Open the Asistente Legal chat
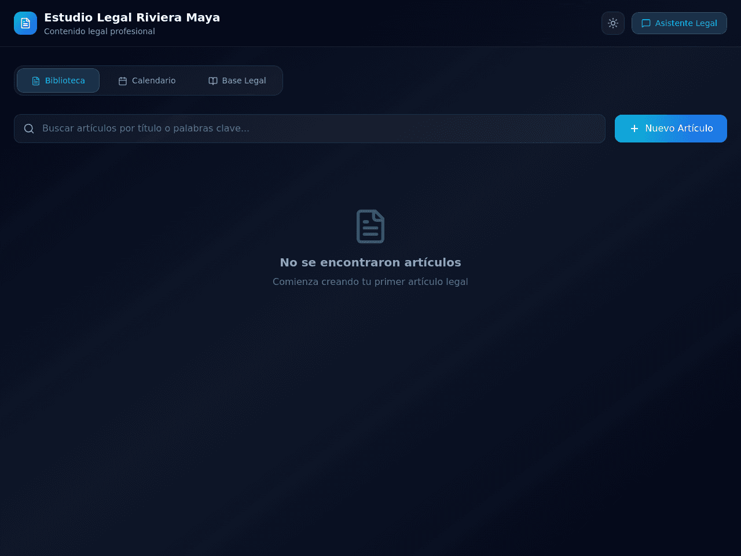This screenshot has width=741, height=556. point(679,23)
